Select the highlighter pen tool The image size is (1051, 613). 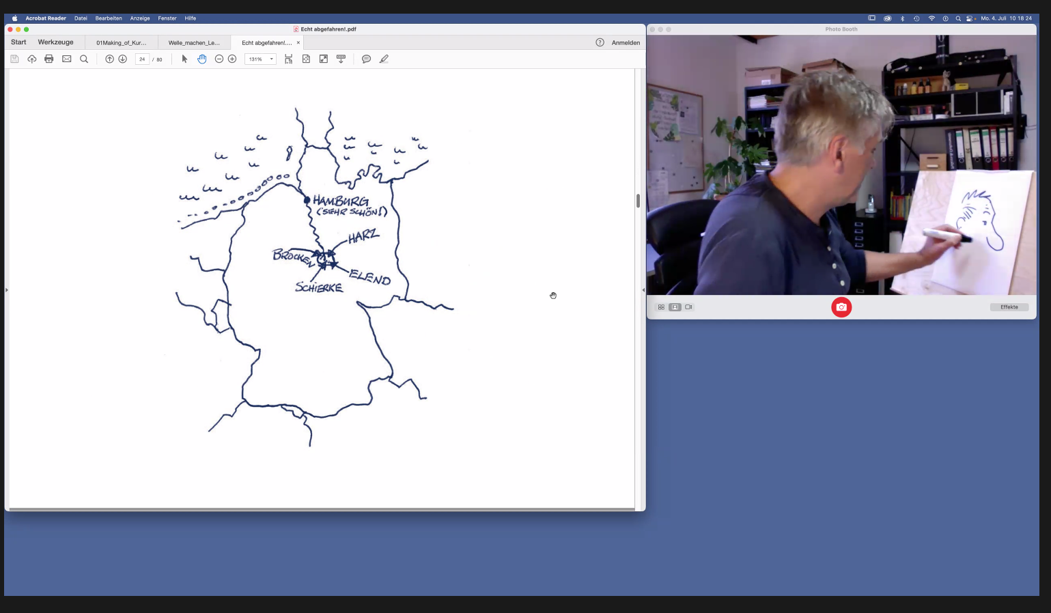384,59
